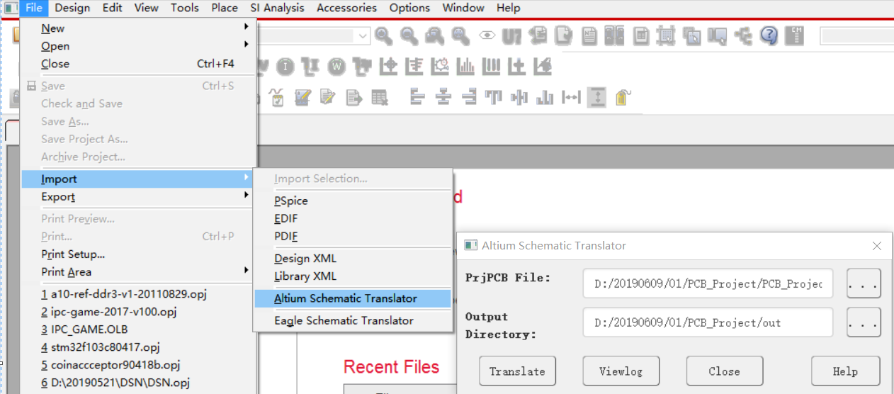Screen dimensions: 894x394
Task: Click the blue Help question mark icon
Action: tap(769, 35)
